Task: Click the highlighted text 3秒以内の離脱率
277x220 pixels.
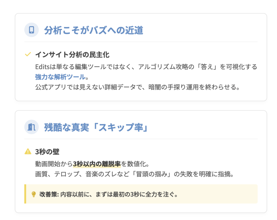Action: click(97, 164)
